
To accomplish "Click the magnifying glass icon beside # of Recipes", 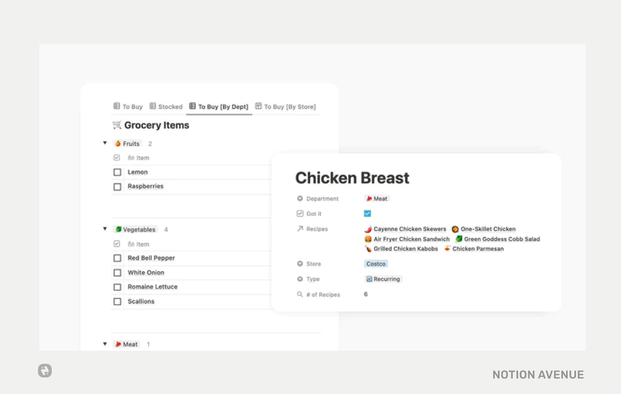I will [x=300, y=294].
